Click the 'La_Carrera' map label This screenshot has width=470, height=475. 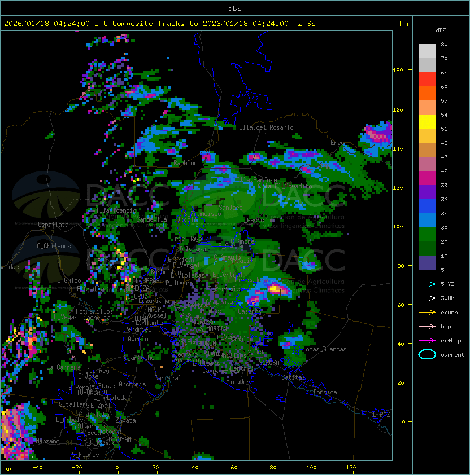point(64,367)
